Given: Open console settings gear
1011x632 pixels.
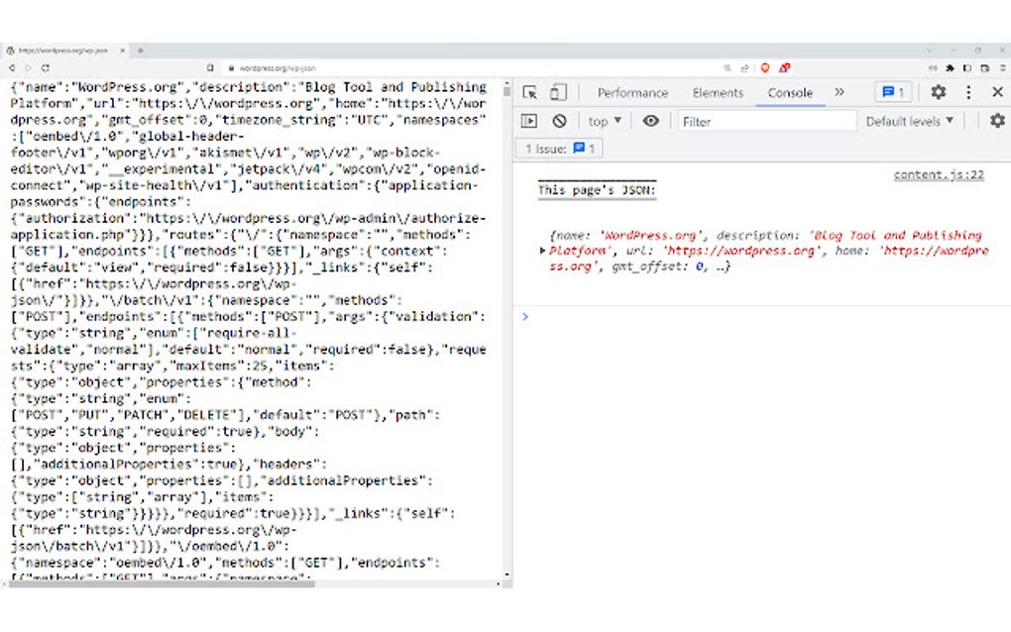Looking at the screenshot, I should click(997, 121).
